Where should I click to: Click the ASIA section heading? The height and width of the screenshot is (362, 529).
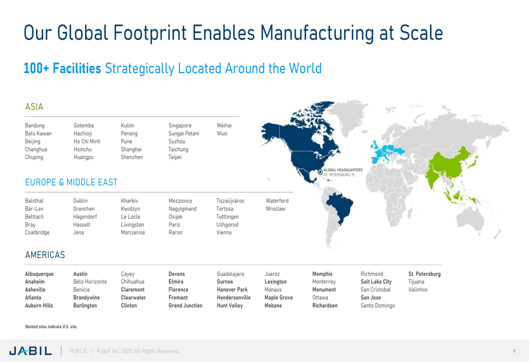coord(34,107)
